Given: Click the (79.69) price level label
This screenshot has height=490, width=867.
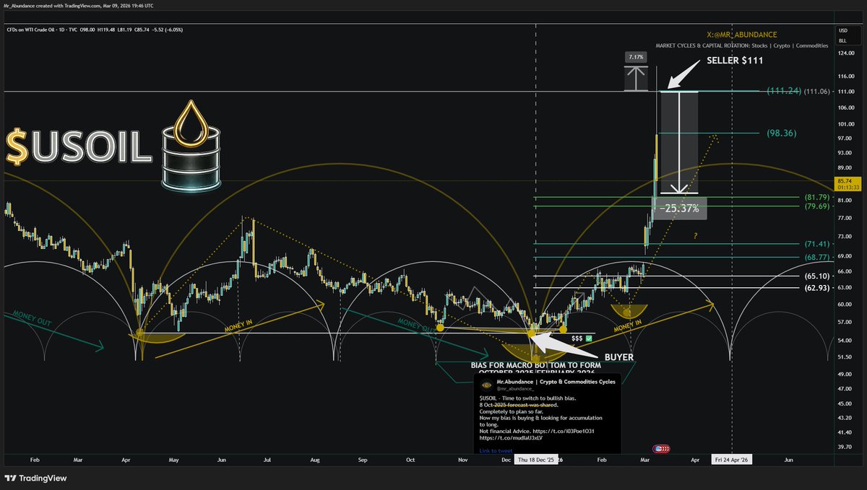Looking at the screenshot, I should pos(816,206).
